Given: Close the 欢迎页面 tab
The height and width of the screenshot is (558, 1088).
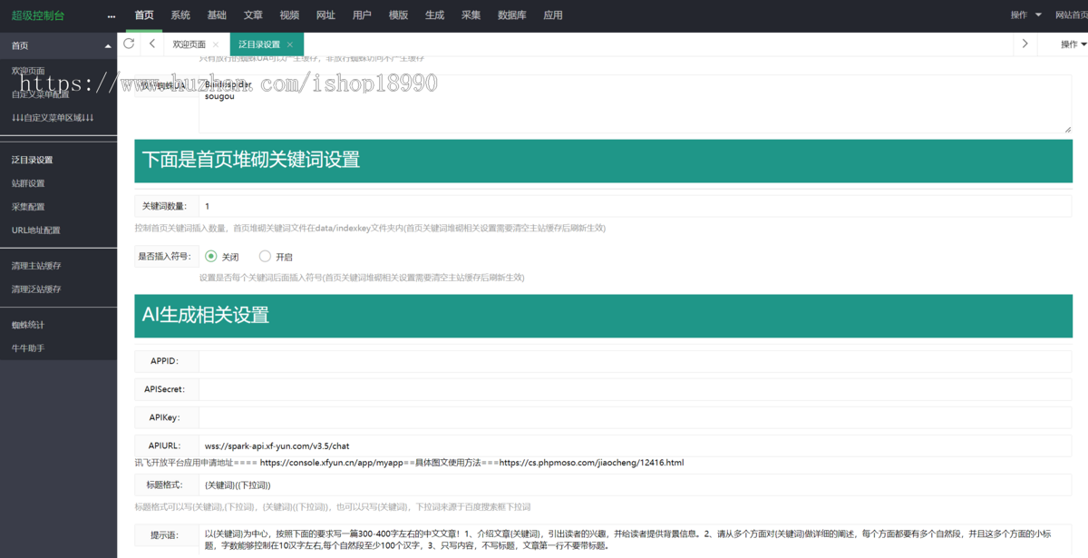Looking at the screenshot, I should [216, 44].
